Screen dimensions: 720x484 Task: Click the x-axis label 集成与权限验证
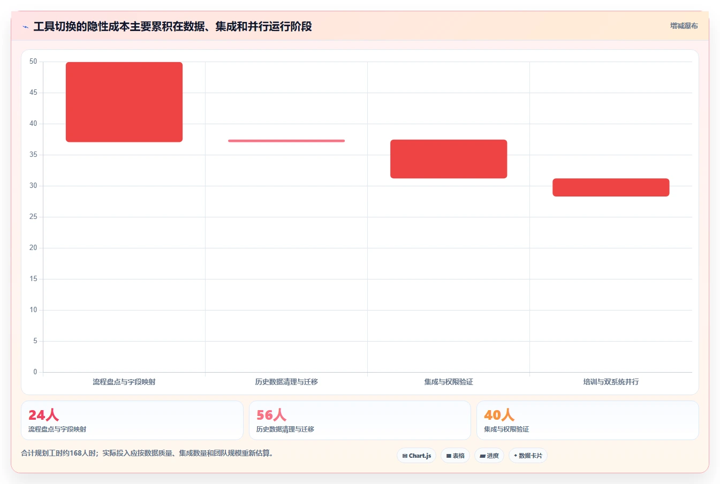point(449,382)
